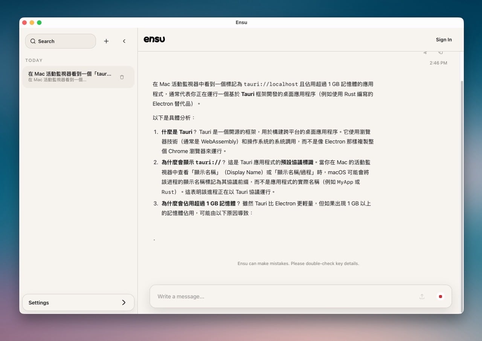Click the branch icon left of copy
Image resolution: width=482 pixels, height=341 pixels.
click(x=425, y=53)
